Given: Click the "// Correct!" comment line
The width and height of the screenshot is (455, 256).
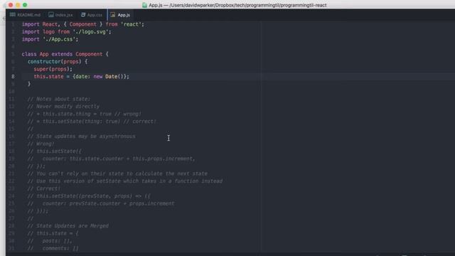Looking at the screenshot, I should [44, 188].
